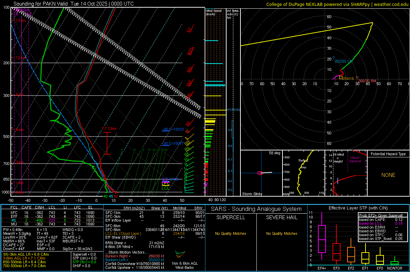Viewport: 410px width, 272px height.
Task: Click the NONE hazard type text
Action: click(388, 175)
